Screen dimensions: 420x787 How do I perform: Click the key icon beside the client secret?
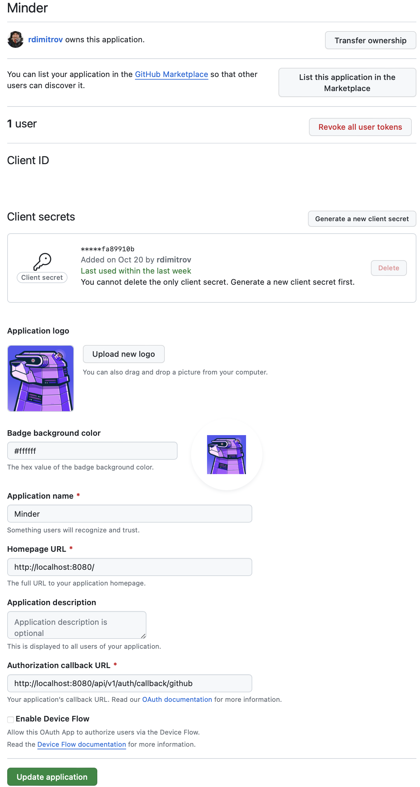(x=43, y=260)
